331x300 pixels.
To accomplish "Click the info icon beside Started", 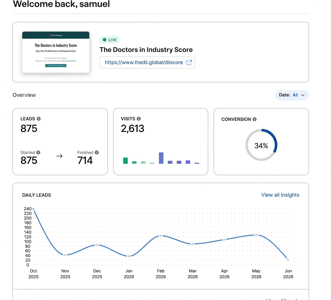I will click(x=38, y=152).
